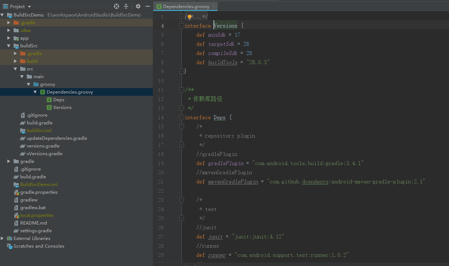The width and height of the screenshot is (449, 266).
Task: Expand the External Libraries node
Action: [2, 238]
